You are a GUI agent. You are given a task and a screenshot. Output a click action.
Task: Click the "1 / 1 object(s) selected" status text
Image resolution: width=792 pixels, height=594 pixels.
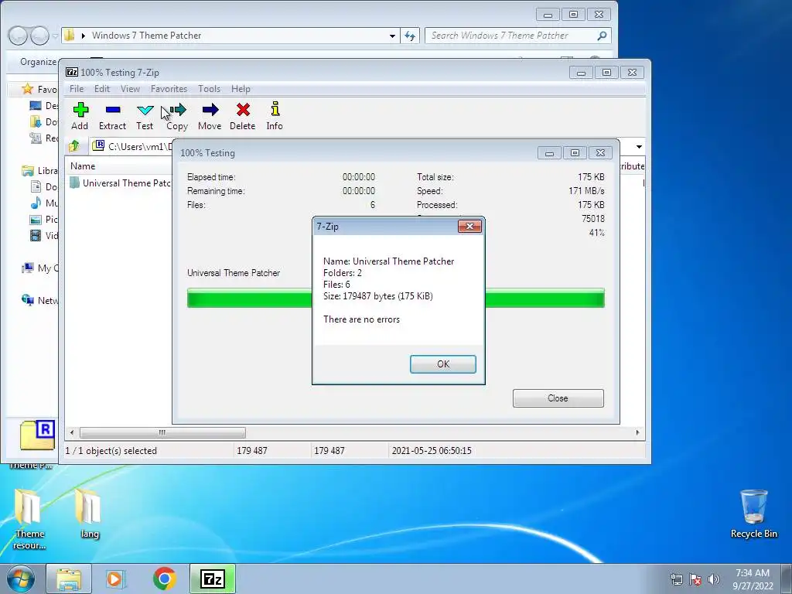point(111,451)
